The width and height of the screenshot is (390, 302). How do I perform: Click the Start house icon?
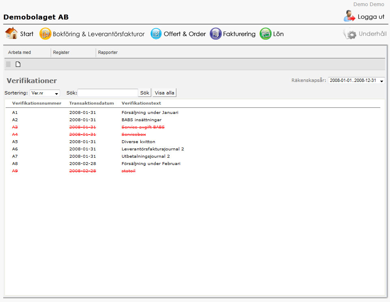(11, 33)
